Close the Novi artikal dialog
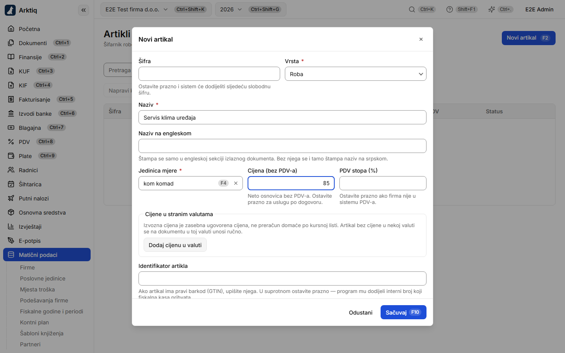The width and height of the screenshot is (565, 353). pyautogui.click(x=421, y=39)
